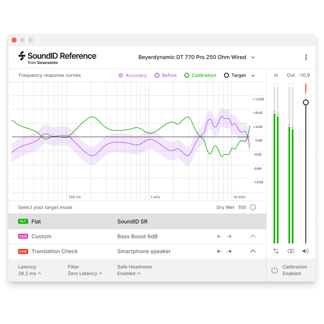Toggle the Accuracy curve visibility
Screen dimensions: 324x324
tap(133, 75)
